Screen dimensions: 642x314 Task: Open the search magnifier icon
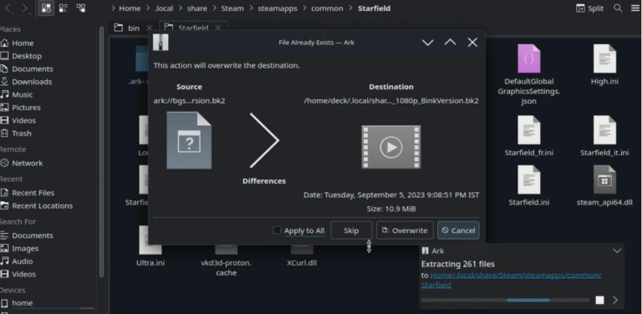pos(618,8)
